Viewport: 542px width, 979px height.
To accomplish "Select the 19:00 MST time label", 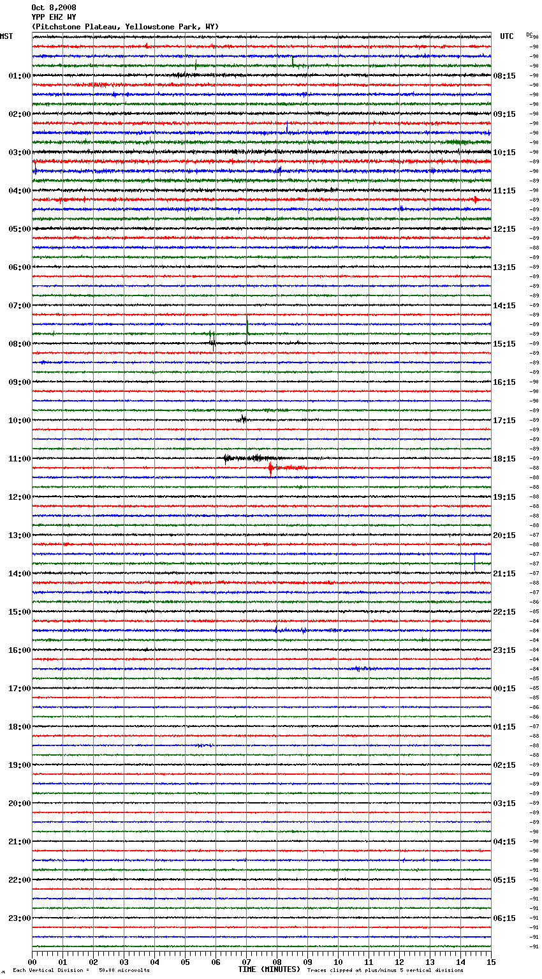I will [x=20, y=765].
